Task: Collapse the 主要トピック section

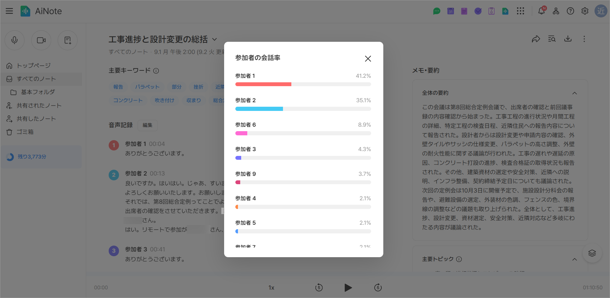Action: tap(574, 259)
